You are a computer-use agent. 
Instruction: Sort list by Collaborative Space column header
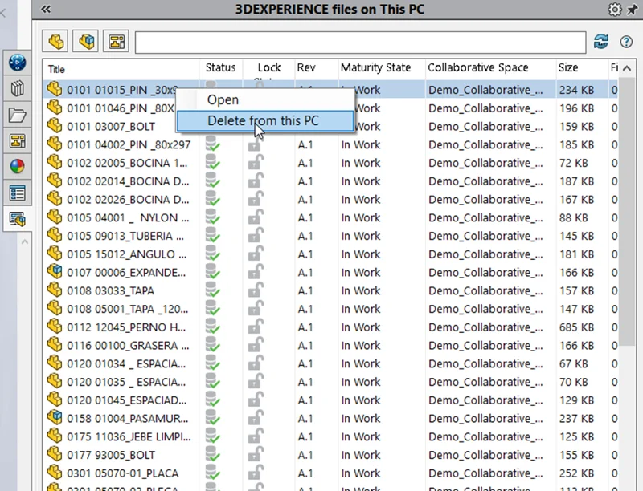point(477,68)
